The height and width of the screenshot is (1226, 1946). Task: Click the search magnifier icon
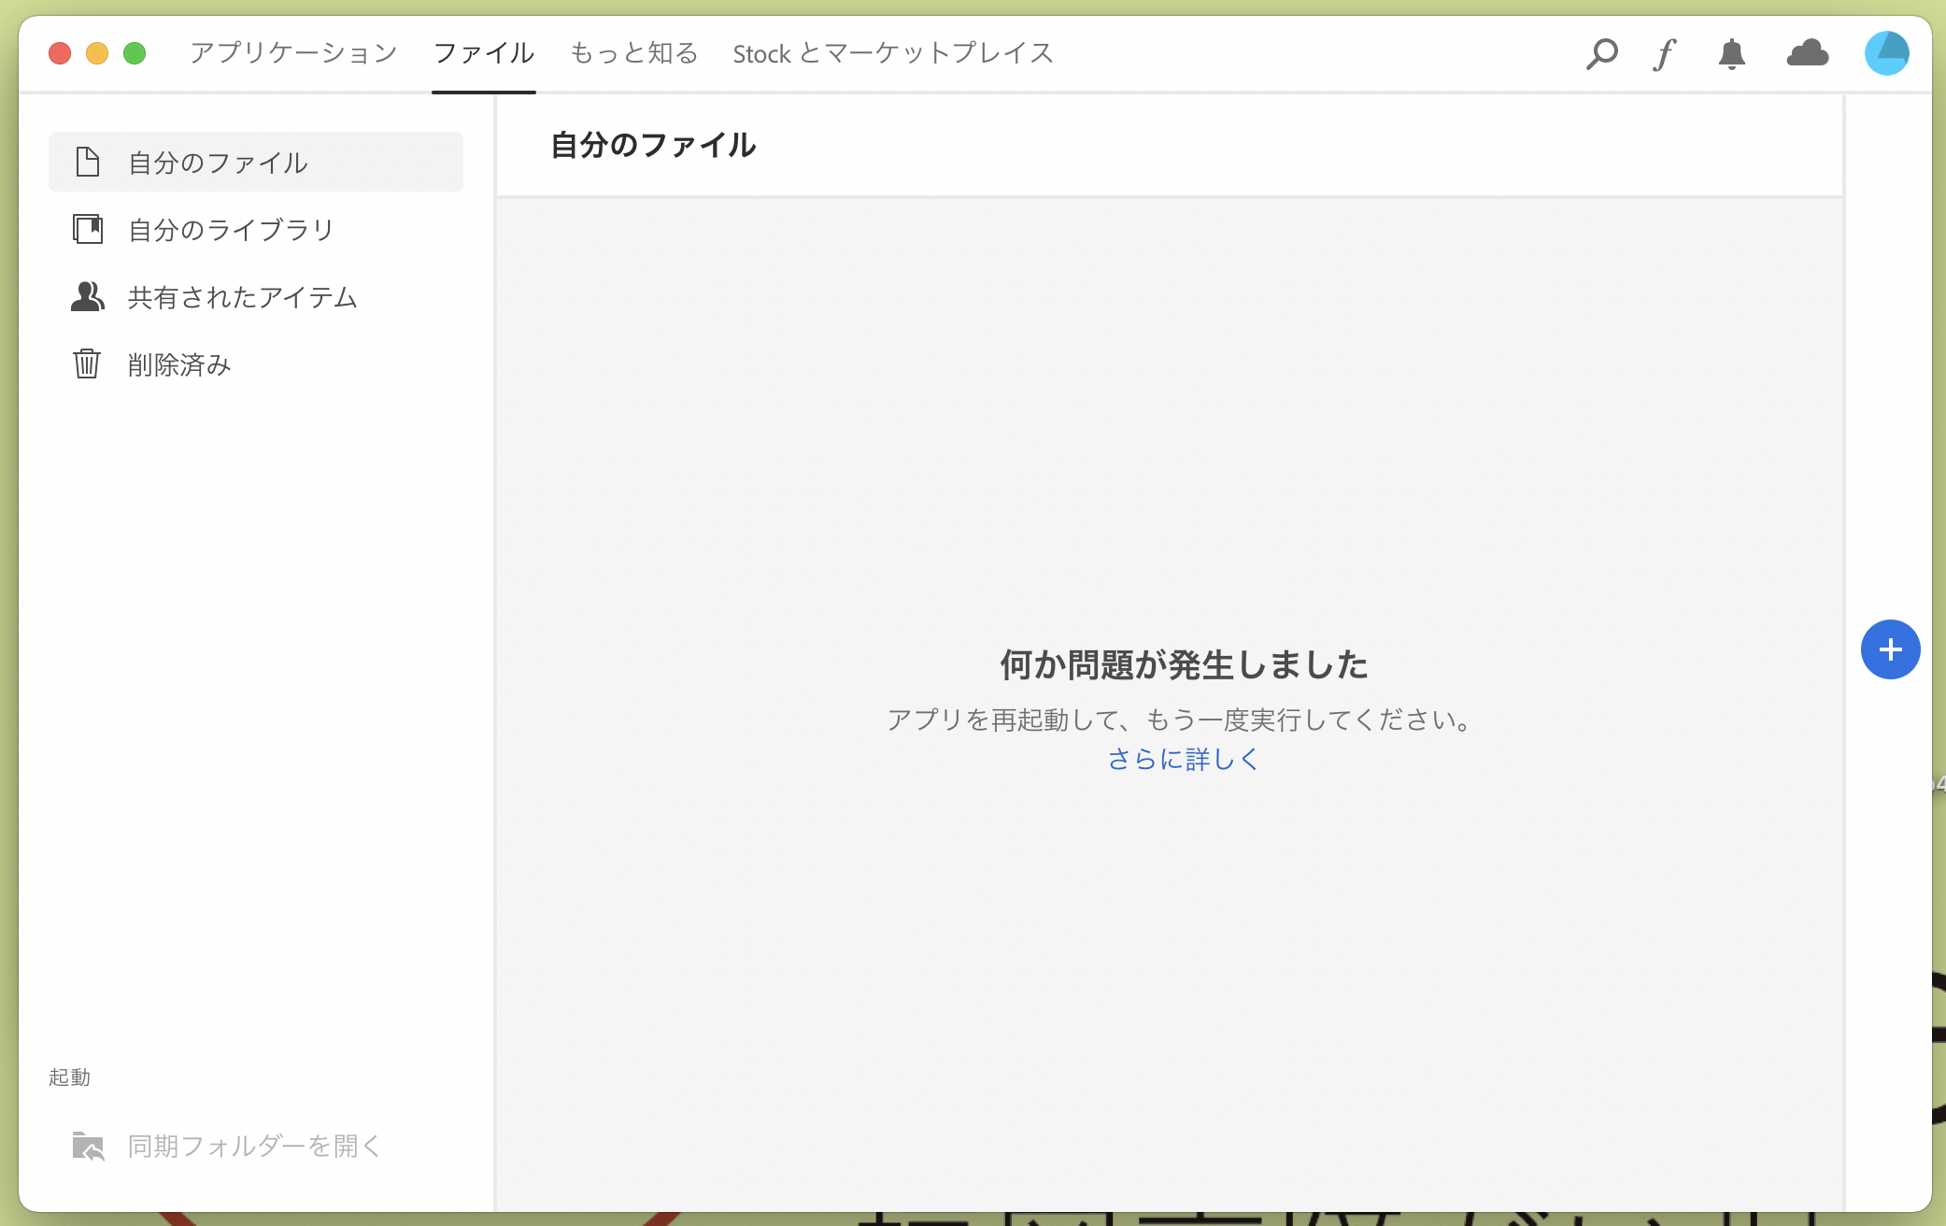point(1601,53)
